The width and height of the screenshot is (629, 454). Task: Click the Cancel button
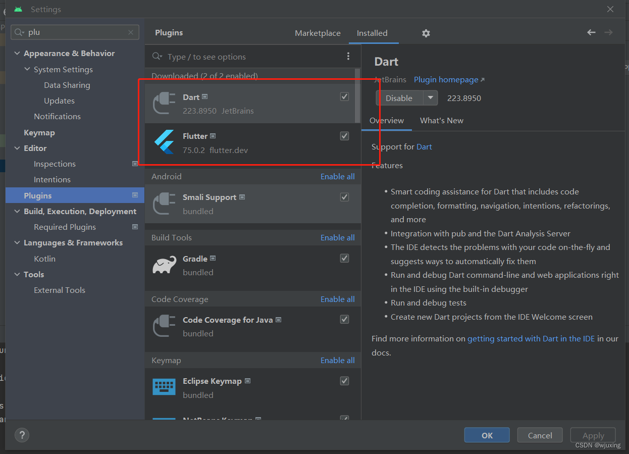coord(540,435)
